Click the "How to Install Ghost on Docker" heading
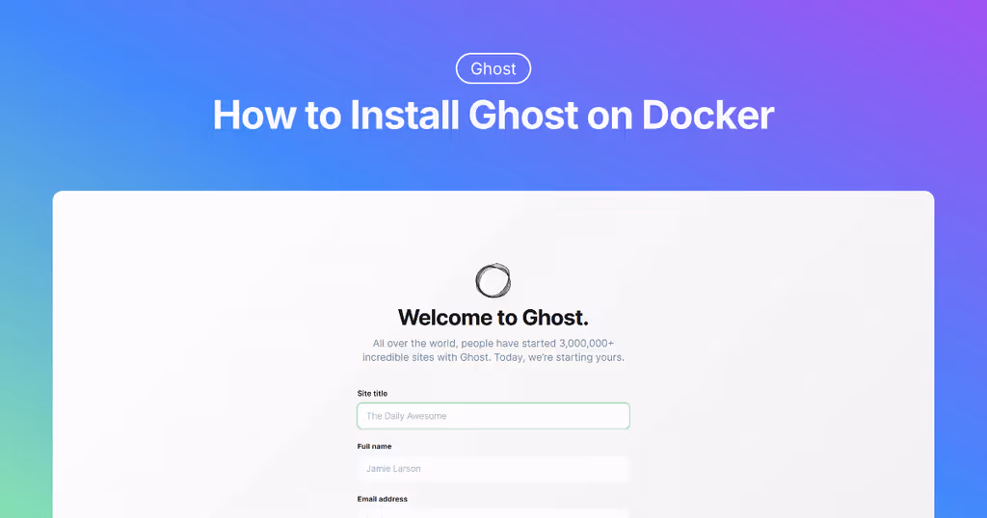This screenshot has width=987, height=518. (x=493, y=115)
